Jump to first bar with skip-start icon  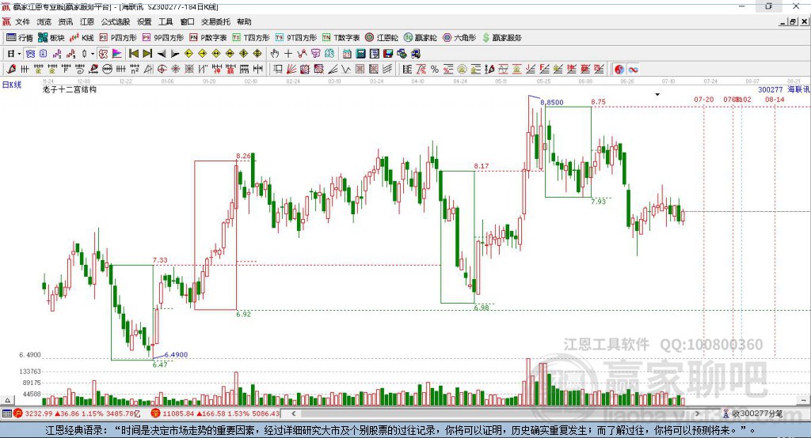tap(134, 54)
